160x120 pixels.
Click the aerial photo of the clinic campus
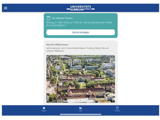(x=81, y=79)
